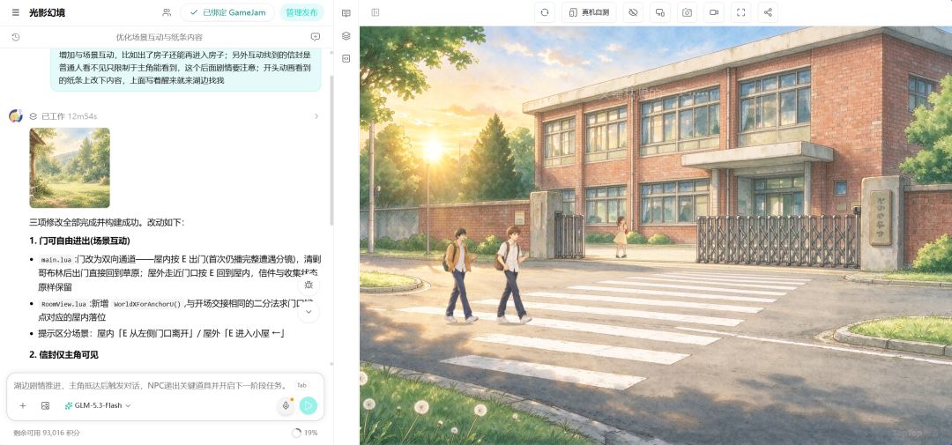This screenshot has width=952, height=445.
Task: Refresh the game preview
Action: 545,12
